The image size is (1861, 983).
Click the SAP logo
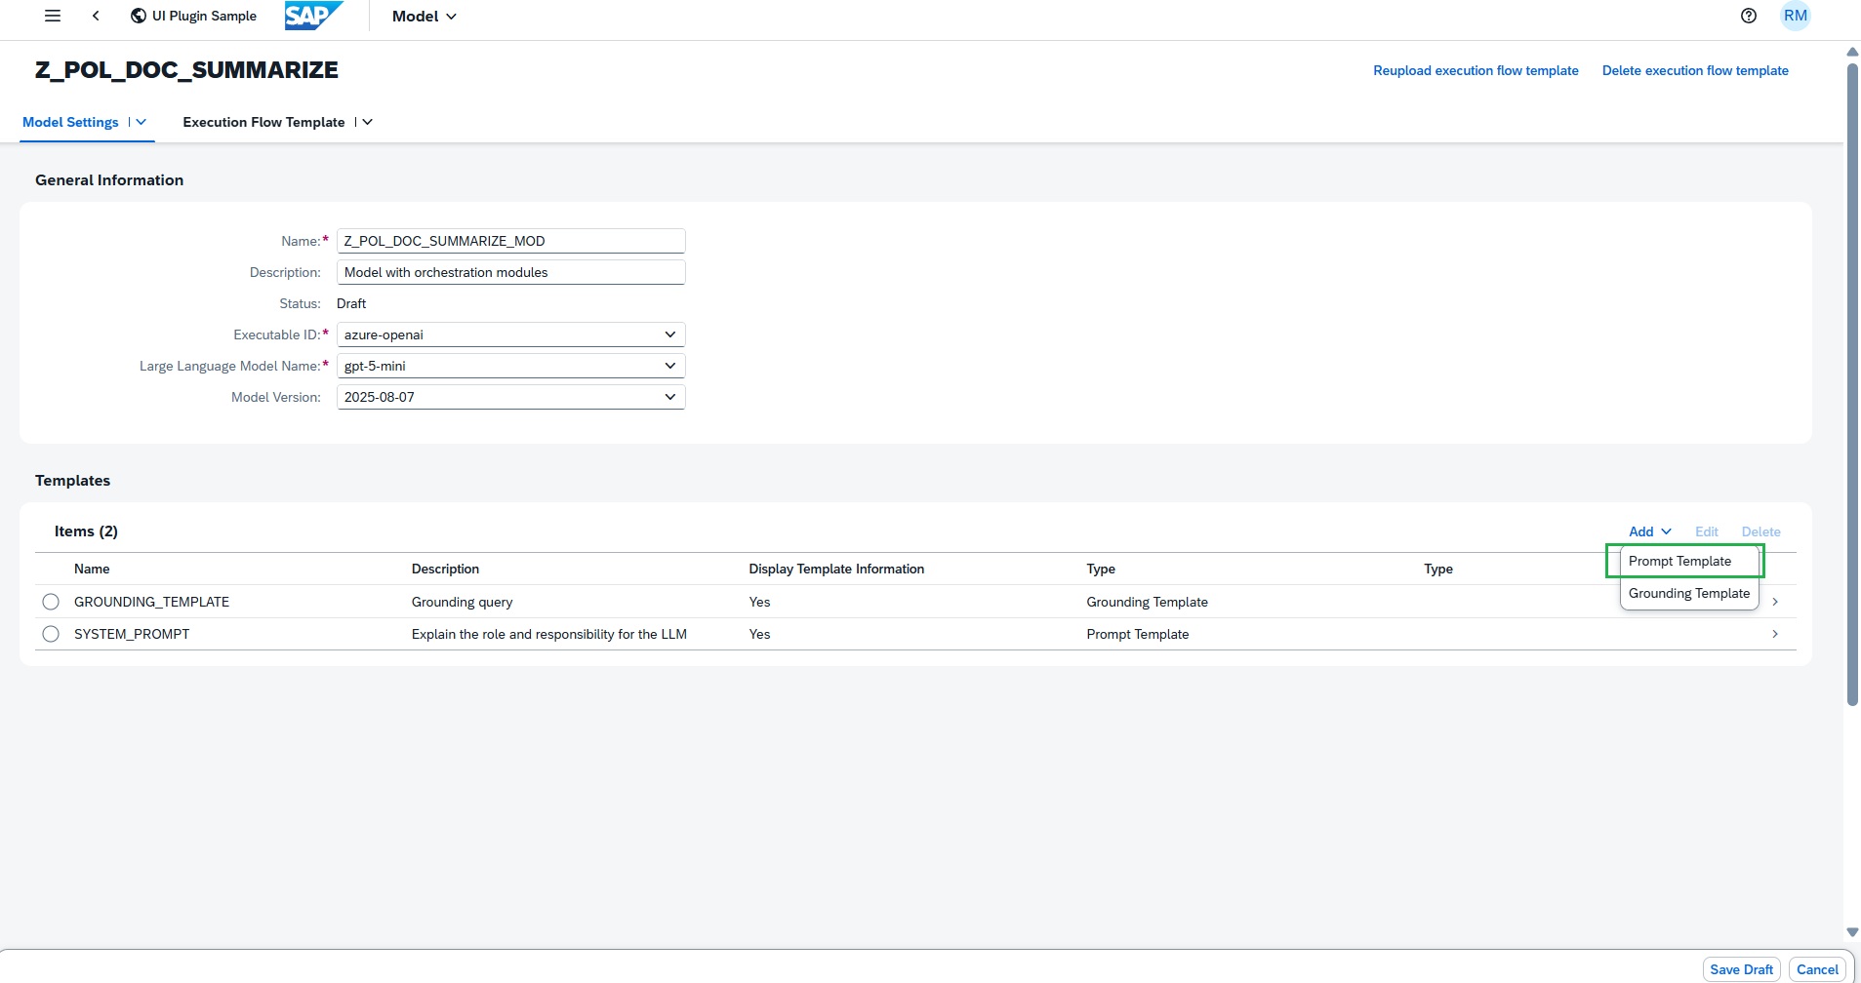(313, 16)
